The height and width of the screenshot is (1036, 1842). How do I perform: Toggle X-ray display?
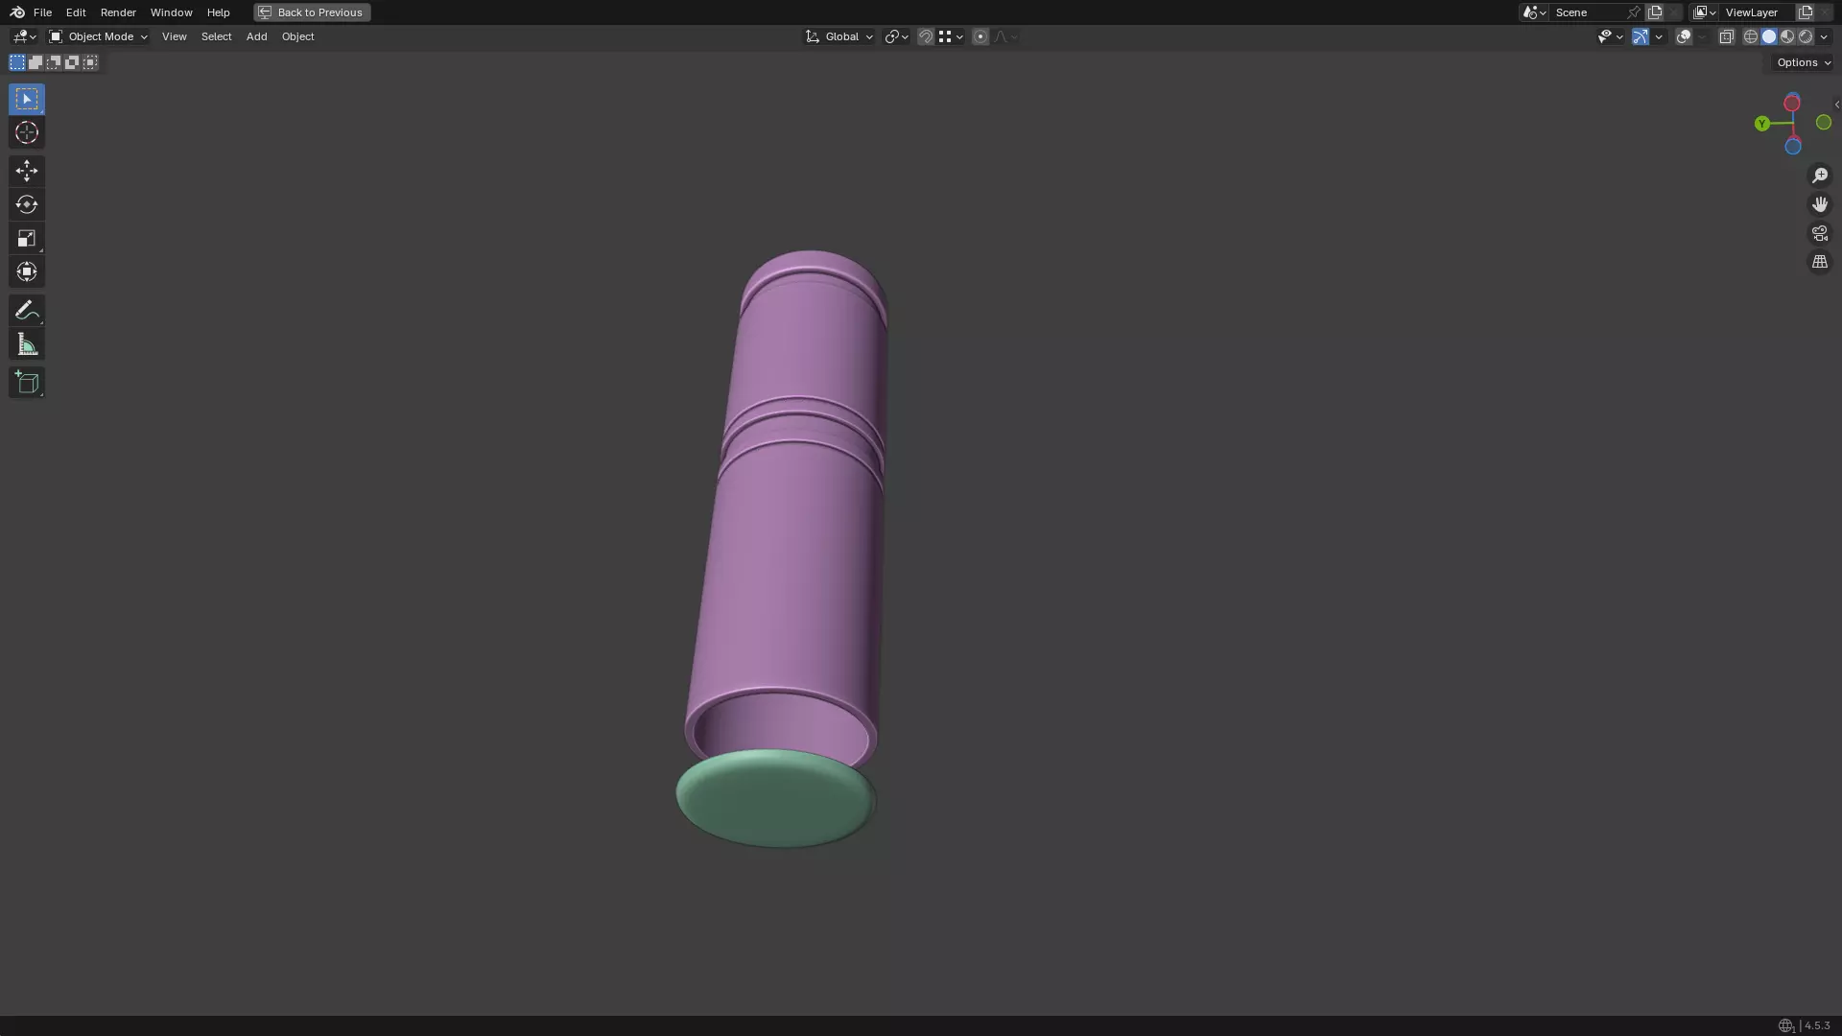tap(1726, 36)
